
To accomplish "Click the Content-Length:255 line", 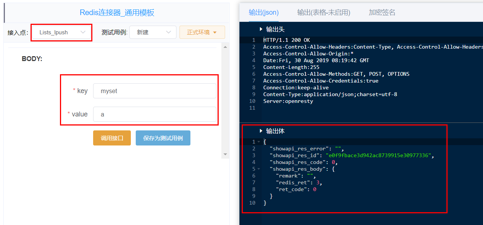I will [291, 67].
